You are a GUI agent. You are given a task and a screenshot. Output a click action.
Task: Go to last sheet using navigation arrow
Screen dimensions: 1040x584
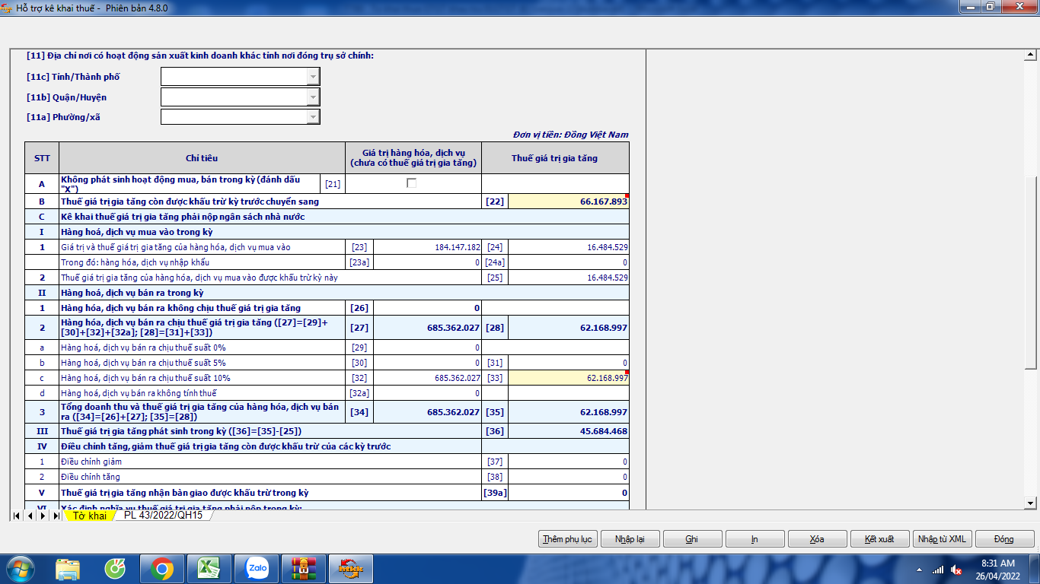56,516
